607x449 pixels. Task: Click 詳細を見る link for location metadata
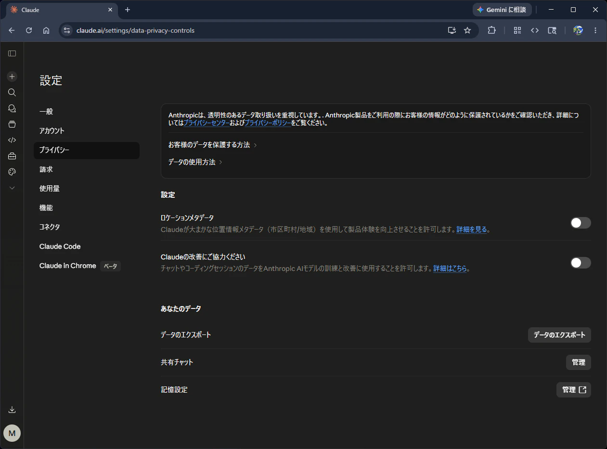click(472, 230)
